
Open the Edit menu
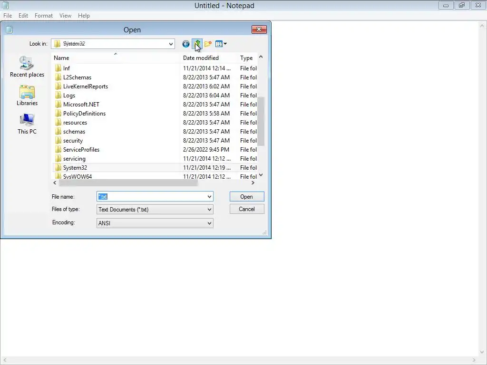(x=23, y=16)
